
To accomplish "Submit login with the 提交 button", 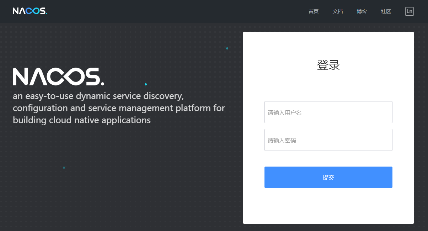I will (x=328, y=177).
